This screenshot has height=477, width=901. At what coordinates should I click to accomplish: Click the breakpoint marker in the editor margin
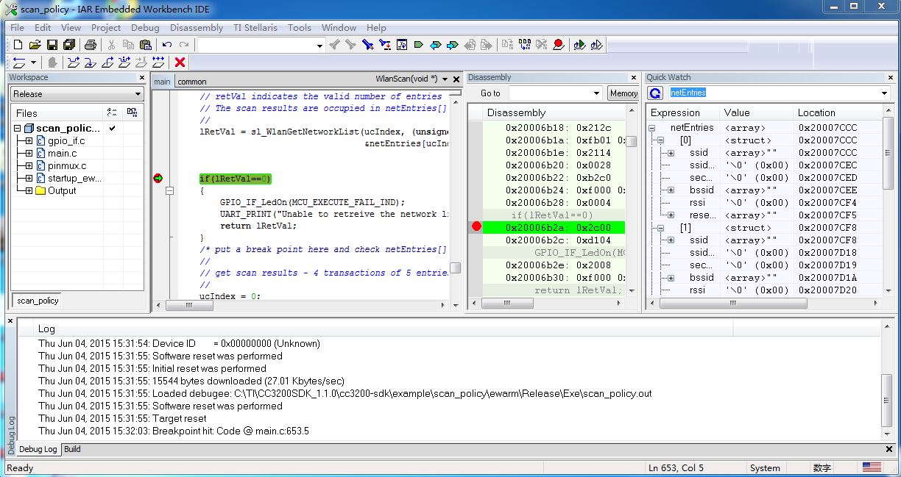[x=158, y=179]
